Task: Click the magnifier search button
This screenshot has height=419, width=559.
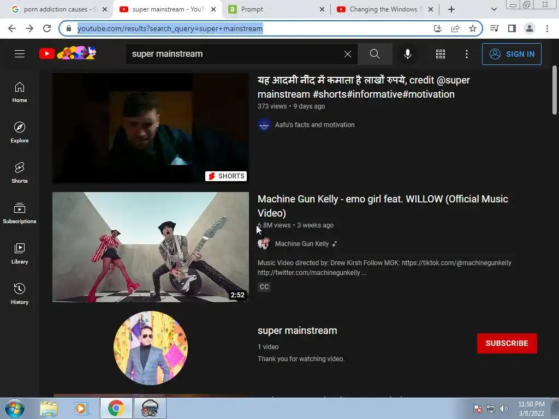Action: [374, 54]
